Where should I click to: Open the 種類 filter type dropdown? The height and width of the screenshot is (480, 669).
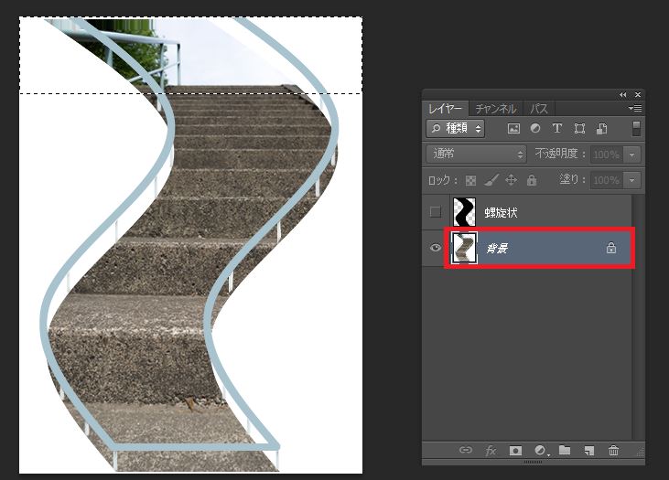[456, 129]
